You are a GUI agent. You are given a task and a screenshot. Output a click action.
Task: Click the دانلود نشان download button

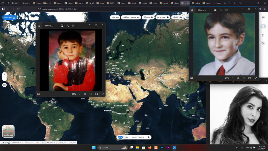[x=10, y=17]
